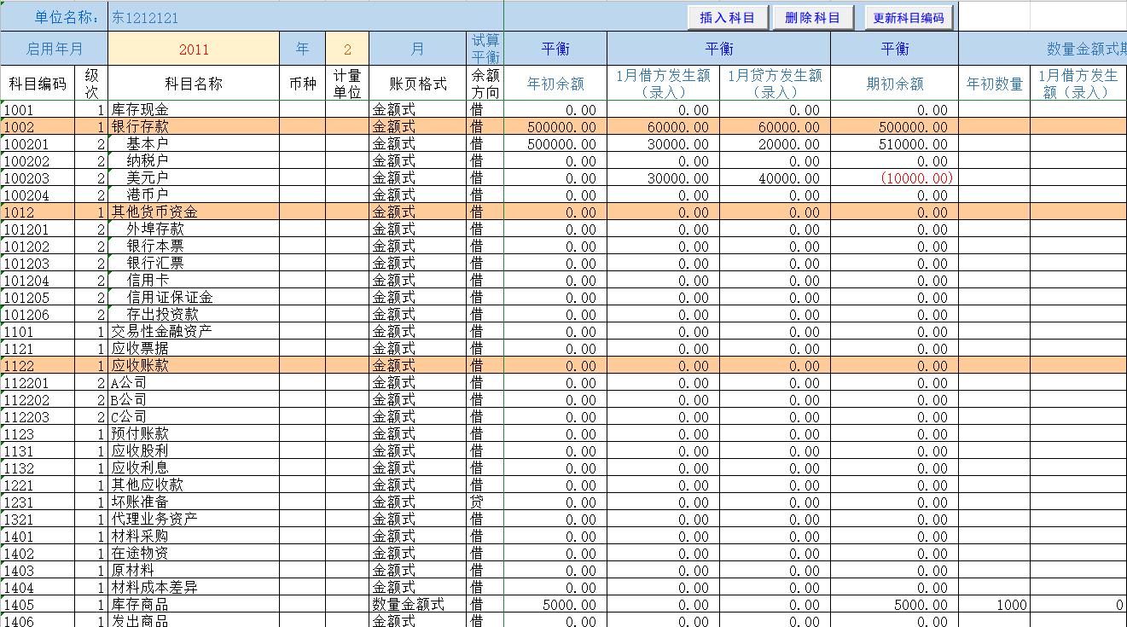
Task: Click the 平衡 header above 年初余额
Action: [x=555, y=49]
